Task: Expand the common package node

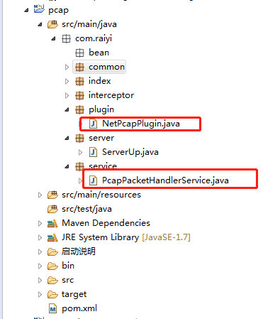Action: pos(67,67)
